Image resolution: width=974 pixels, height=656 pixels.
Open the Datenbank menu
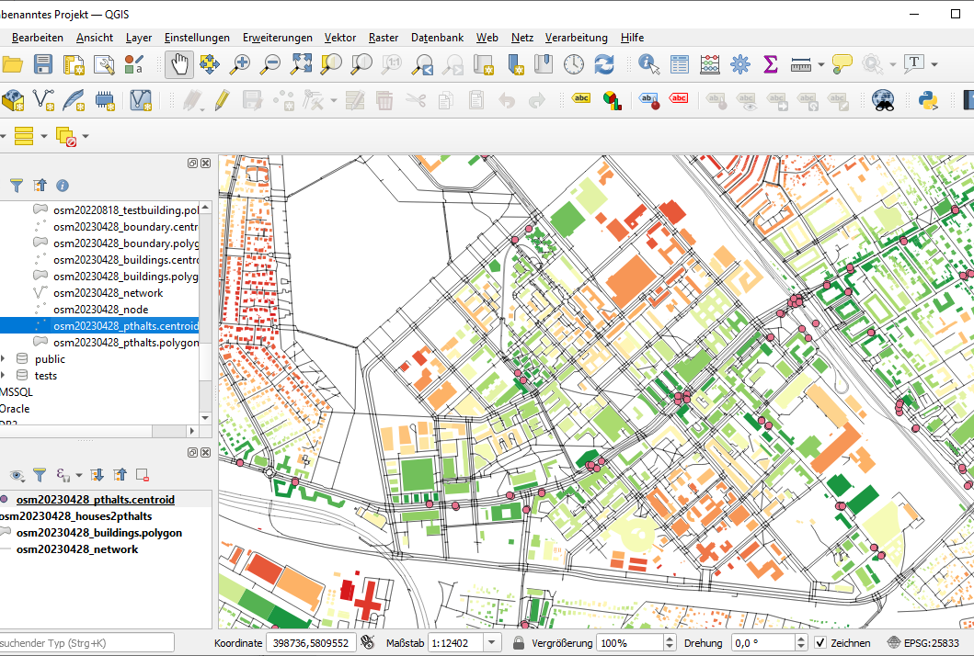pyautogui.click(x=437, y=38)
